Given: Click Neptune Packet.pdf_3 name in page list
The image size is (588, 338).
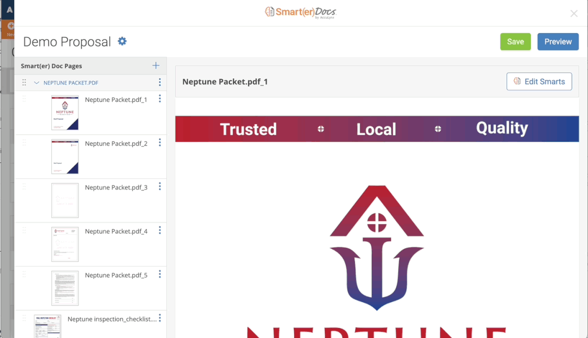Looking at the screenshot, I should (116, 187).
